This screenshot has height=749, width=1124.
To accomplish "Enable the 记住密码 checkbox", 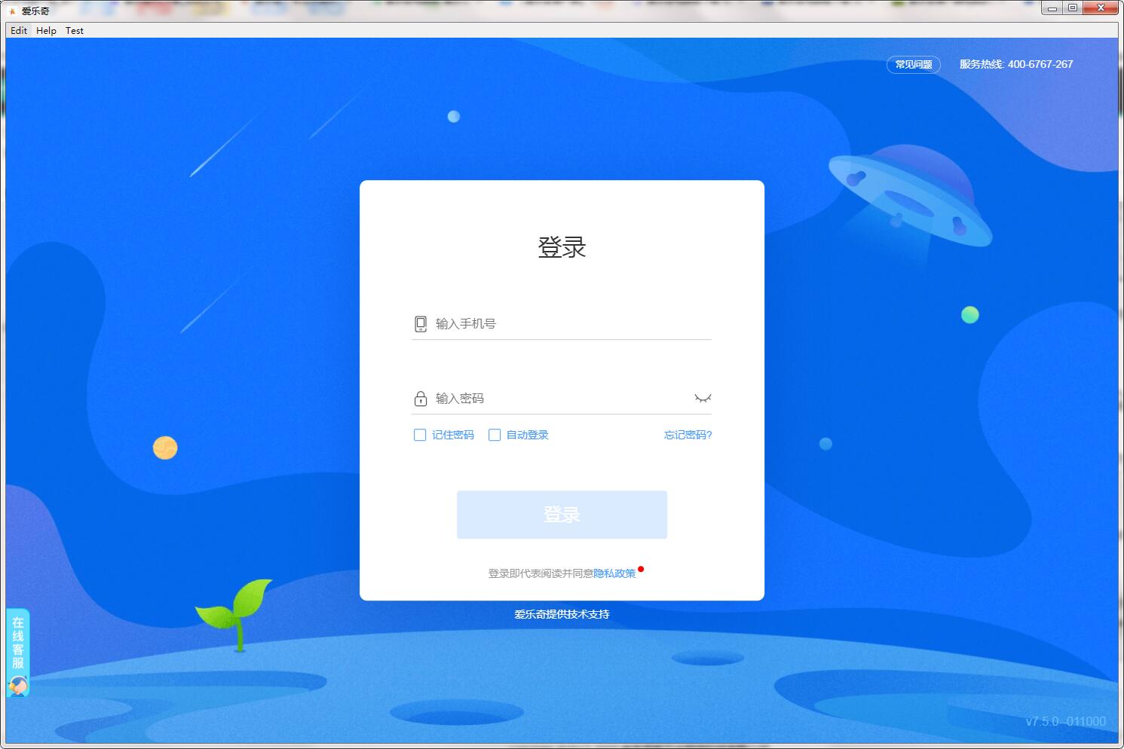I will (x=419, y=435).
